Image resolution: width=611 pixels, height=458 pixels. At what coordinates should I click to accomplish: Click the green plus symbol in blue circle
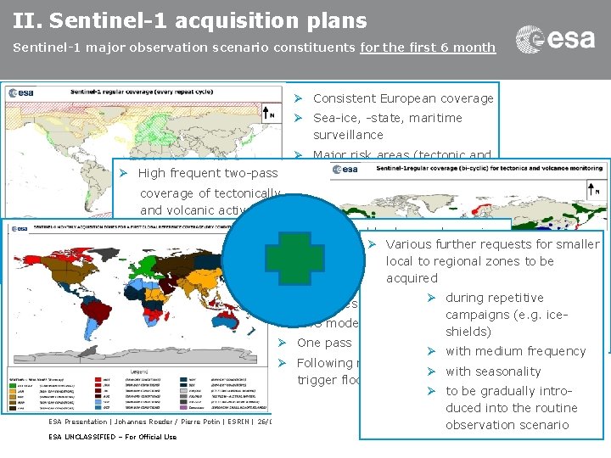click(294, 258)
